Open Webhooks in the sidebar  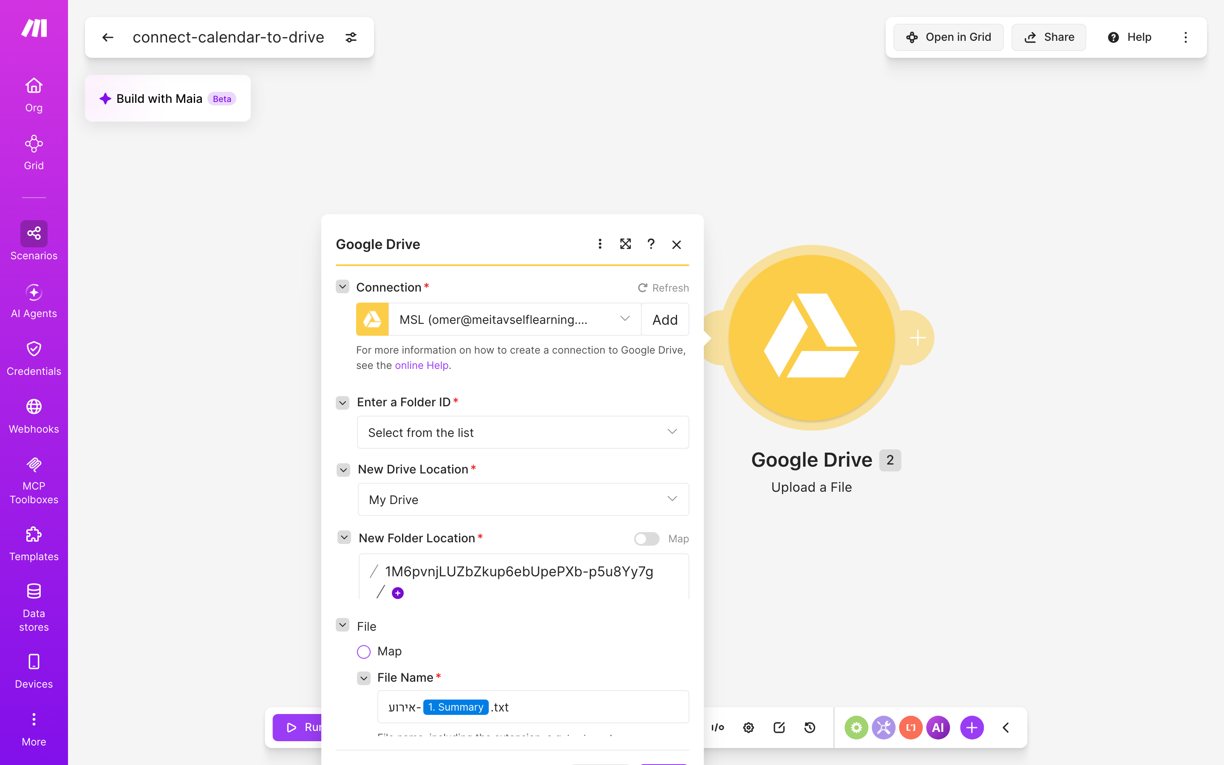[34, 416]
